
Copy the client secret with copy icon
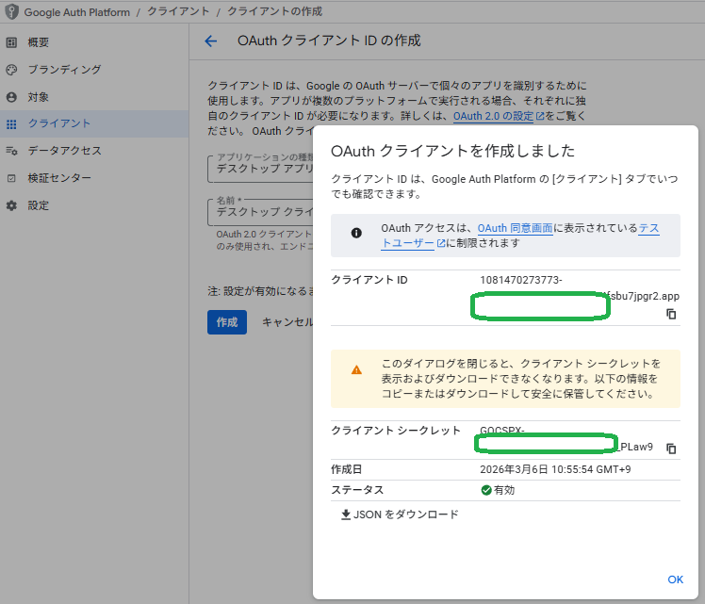coord(671,449)
